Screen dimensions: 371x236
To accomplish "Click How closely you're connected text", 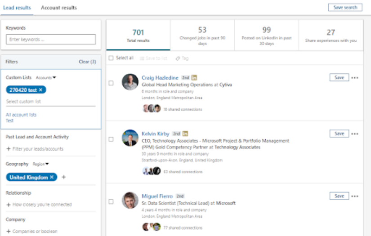I will coord(42,205).
